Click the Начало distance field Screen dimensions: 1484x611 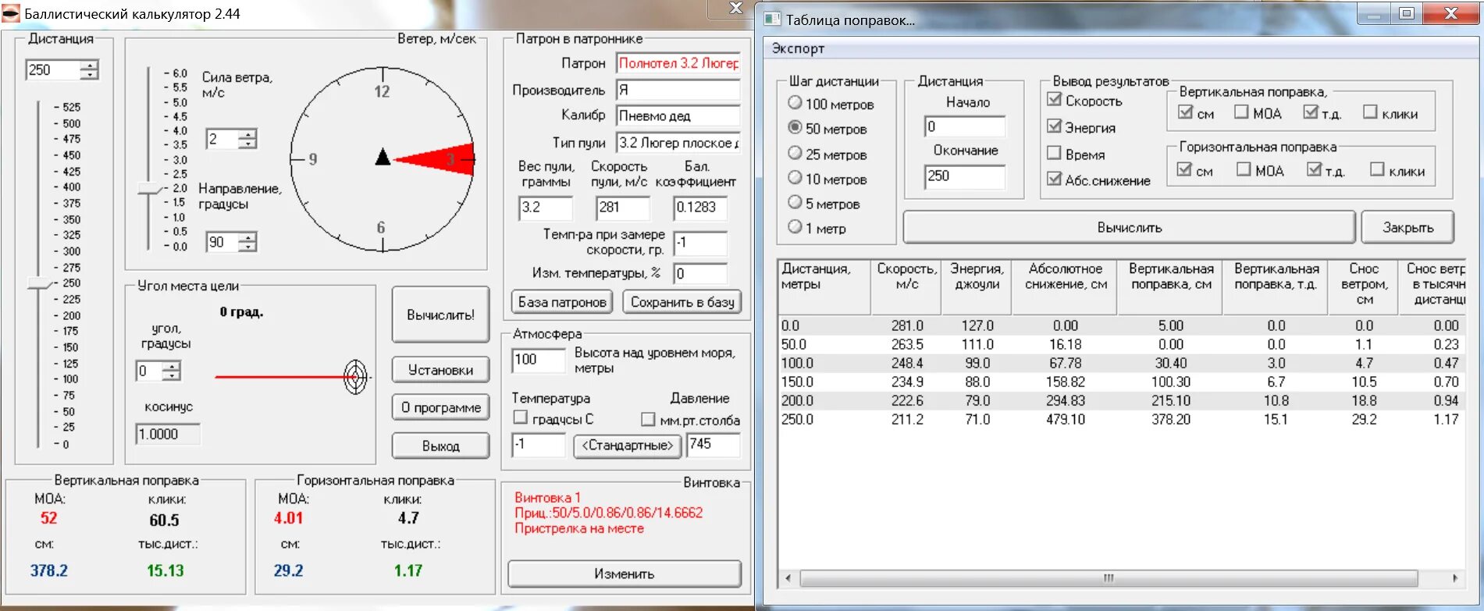point(966,126)
